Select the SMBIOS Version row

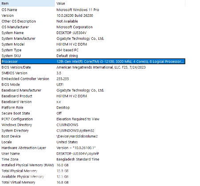coord(93,73)
